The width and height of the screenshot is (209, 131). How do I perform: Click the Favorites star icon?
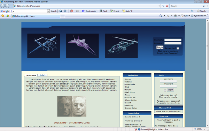pyautogui.click(x=3, y=16)
